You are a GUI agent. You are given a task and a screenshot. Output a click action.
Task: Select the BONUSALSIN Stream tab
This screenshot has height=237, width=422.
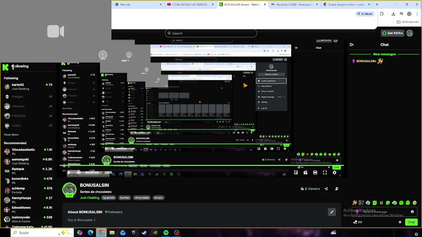[242, 5]
